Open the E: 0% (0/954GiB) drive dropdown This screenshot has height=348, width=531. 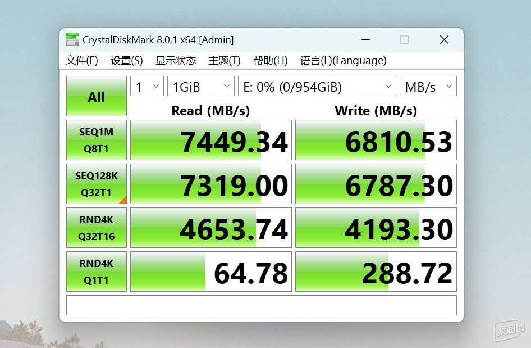(317, 86)
